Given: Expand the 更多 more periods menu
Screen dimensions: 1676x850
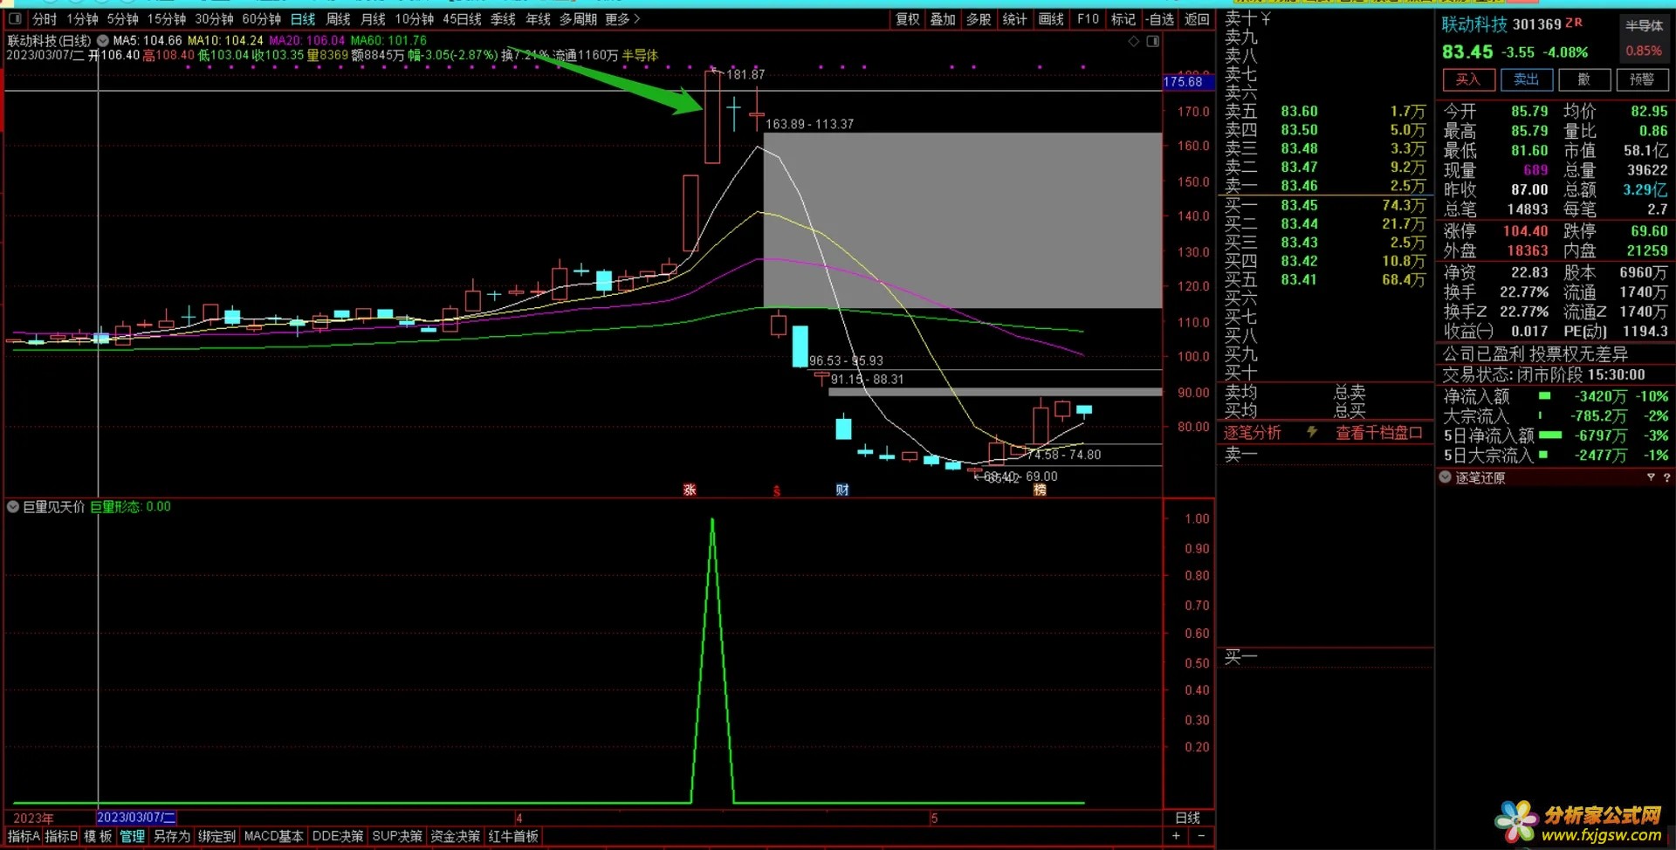Looking at the screenshot, I should [x=622, y=19].
